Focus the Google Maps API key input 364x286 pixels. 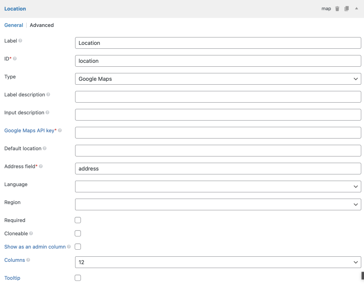[218, 133]
